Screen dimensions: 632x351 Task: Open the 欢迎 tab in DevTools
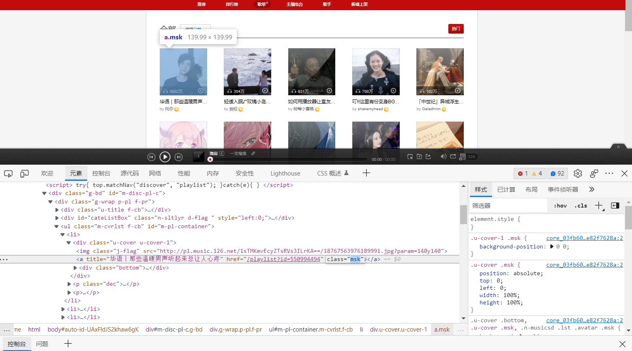coord(47,173)
